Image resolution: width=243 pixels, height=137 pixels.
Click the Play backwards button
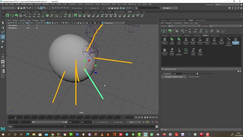point(145,118)
